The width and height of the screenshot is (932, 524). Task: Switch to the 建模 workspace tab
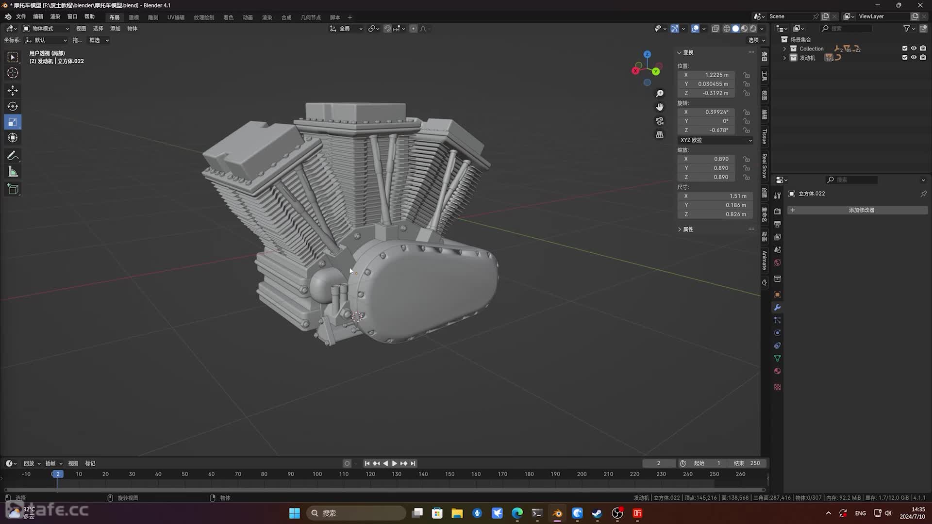point(133,17)
